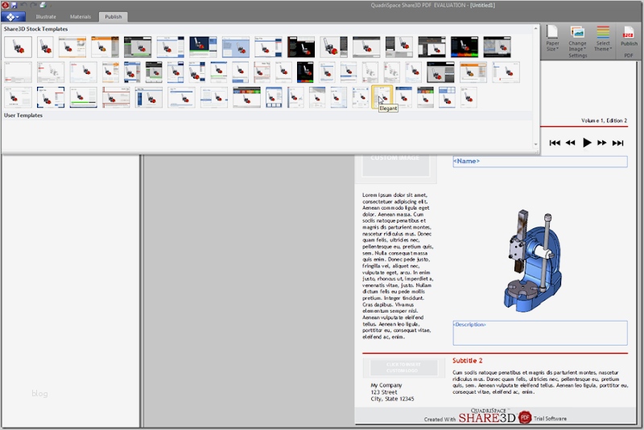644x430 pixels.
Task: Click the <Name> text field
Action: (x=539, y=162)
